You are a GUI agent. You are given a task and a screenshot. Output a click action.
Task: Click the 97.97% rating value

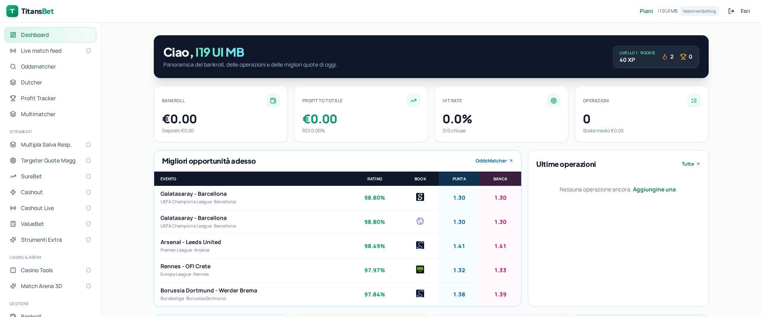(375, 270)
